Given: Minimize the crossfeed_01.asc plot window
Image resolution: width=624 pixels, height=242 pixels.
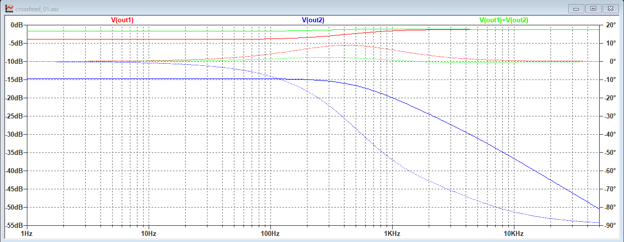Looking at the screenshot, I should (576, 9).
